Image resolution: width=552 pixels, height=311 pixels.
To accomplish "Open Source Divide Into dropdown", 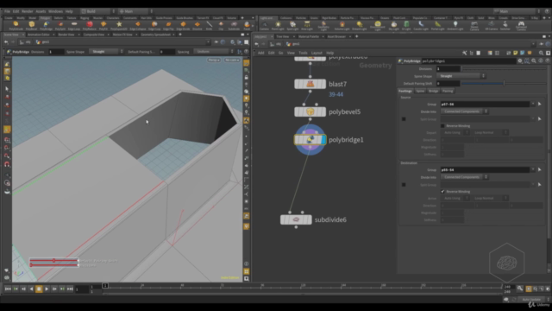I will (464, 111).
